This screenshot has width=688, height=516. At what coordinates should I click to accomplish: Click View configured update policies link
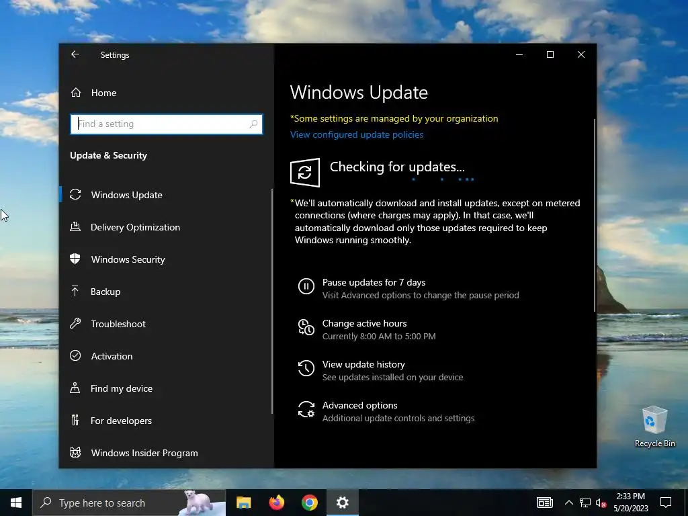coord(357,134)
